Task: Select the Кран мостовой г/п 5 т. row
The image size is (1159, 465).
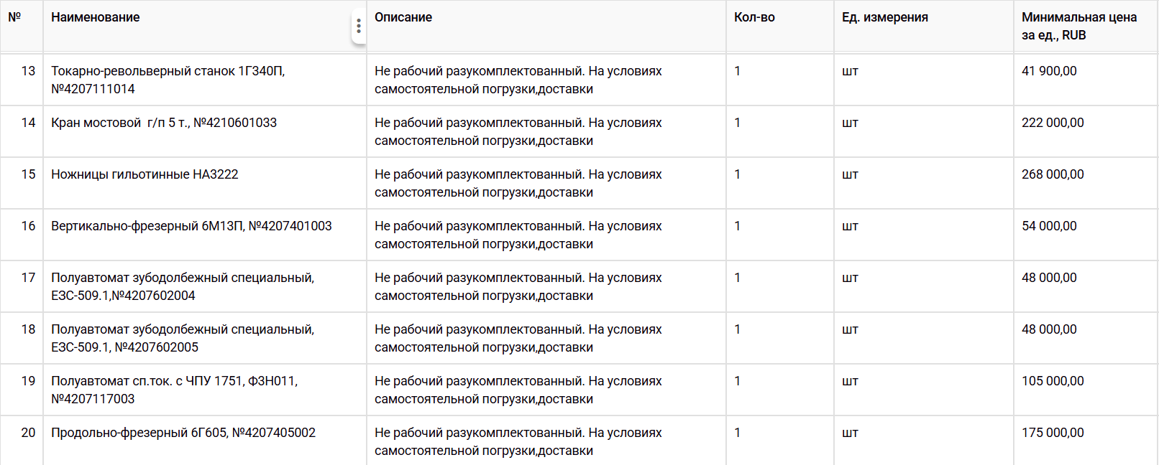Action: click(164, 123)
